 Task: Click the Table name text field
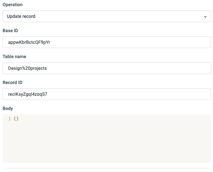pos(107,68)
